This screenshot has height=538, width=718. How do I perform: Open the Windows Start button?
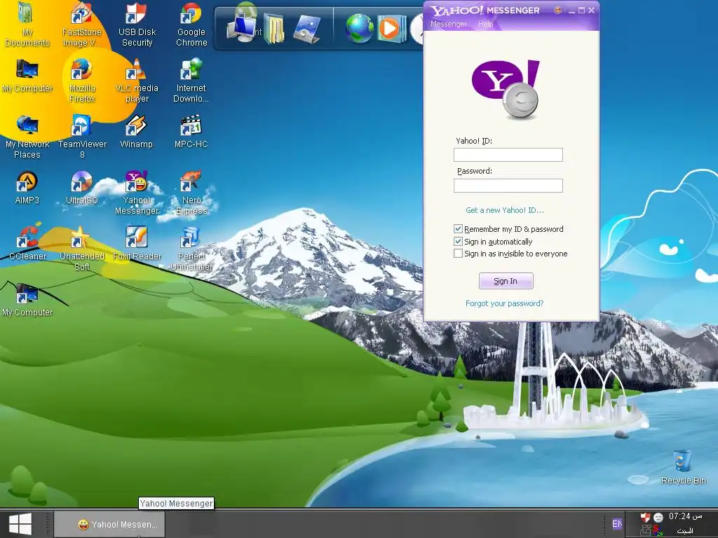click(x=20, y=524)
